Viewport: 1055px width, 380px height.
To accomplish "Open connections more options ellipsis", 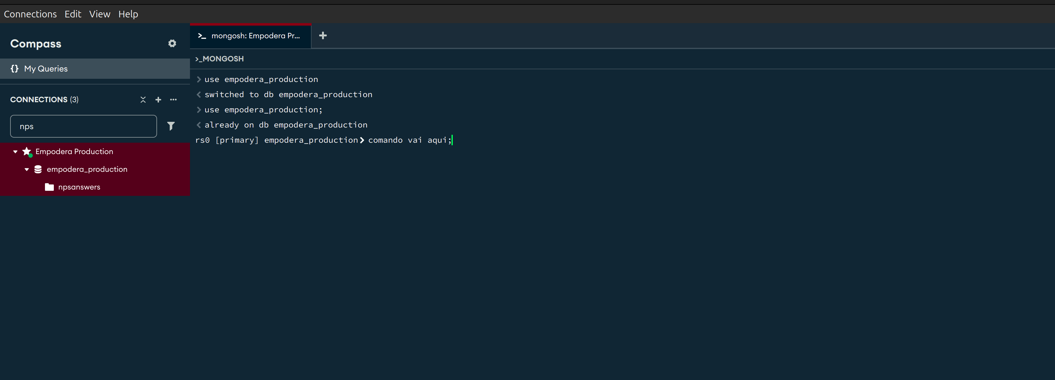I will (173, 99).
